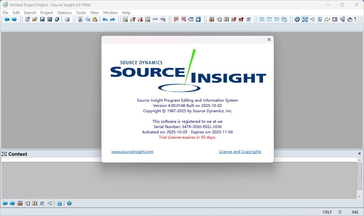This screenshot has width=364, height=216.
Task: Expand the View menu
Action: click(x=94, y=13)
